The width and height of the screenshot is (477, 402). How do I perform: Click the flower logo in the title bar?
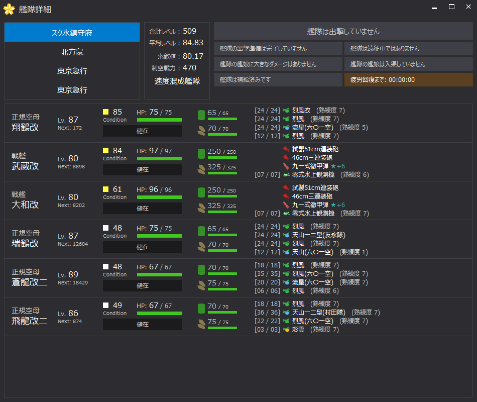tap(8, 9)
